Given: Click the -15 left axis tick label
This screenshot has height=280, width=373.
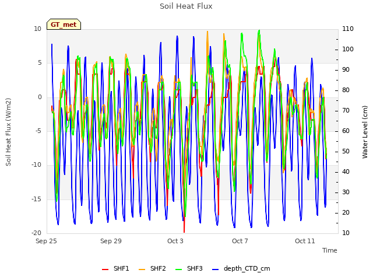Looking at the screenshot, I should pos(36,199).
